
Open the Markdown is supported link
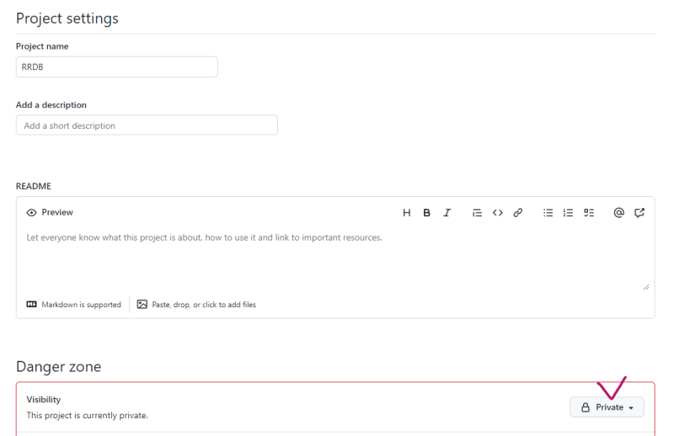tap(81, 305)
